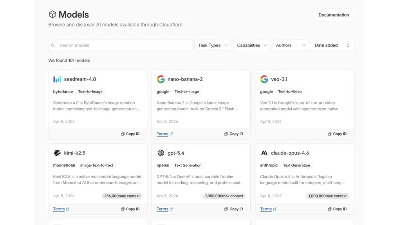Click the 256,000max context badge
401x225 pixels.
pos(122,196)
